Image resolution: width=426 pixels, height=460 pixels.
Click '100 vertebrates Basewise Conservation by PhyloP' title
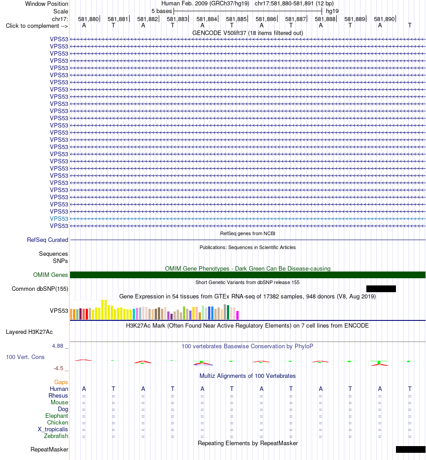point(248,346)
